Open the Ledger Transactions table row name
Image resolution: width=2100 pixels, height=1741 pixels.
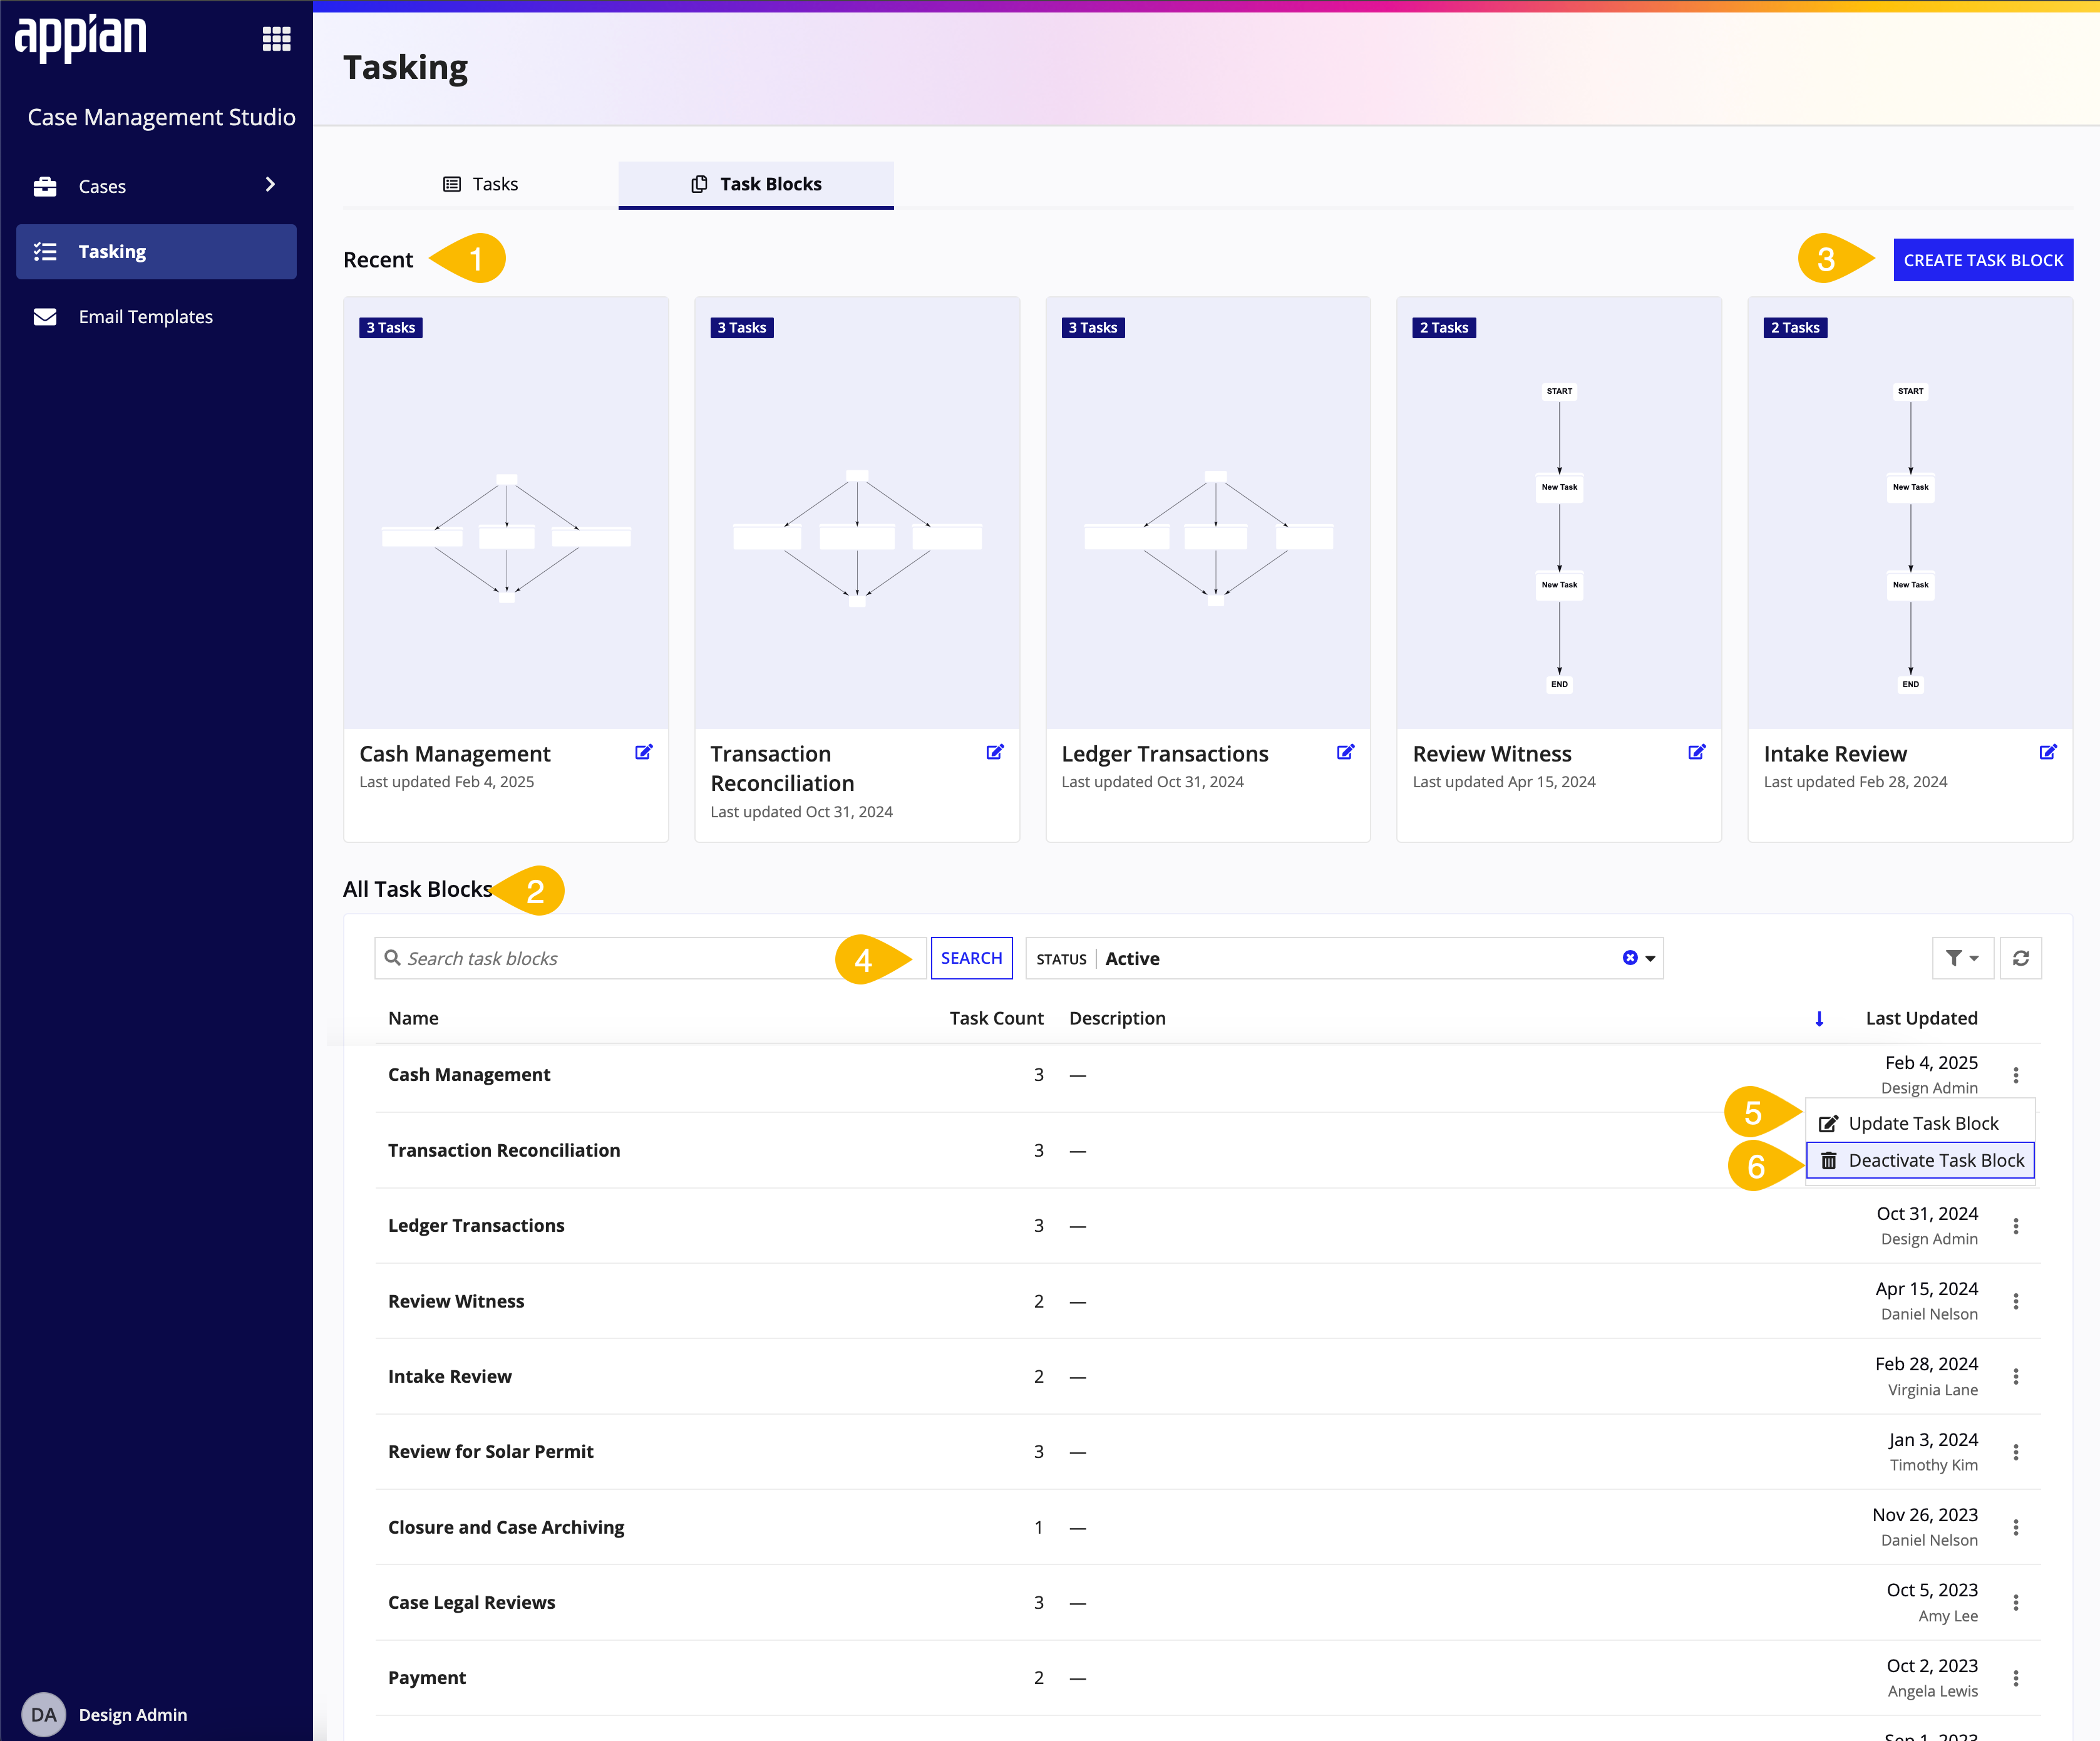[x=476, y=1226]
